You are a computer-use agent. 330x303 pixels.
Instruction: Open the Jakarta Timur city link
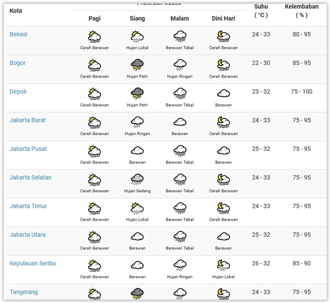[28, 206]
